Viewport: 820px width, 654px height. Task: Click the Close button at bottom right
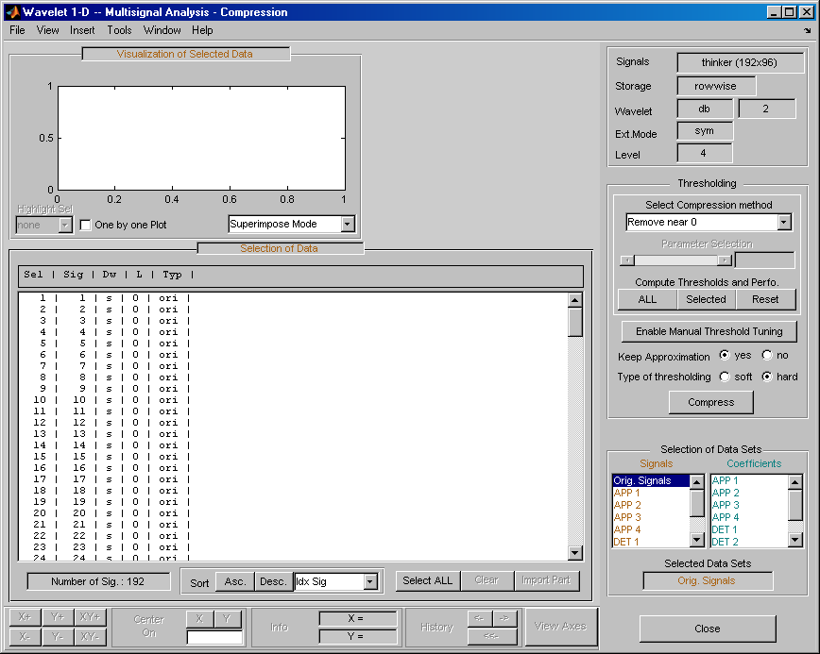pos(708,629)
